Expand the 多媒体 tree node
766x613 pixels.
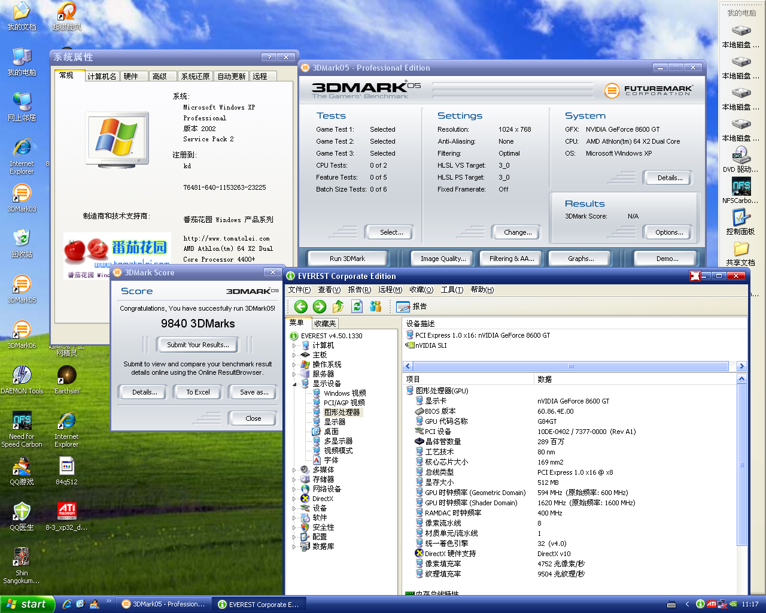click(294, 470)
